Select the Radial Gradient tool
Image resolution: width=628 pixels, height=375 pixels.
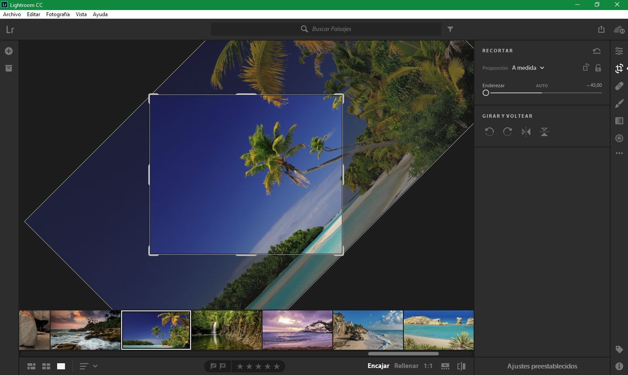pos(619,138)
